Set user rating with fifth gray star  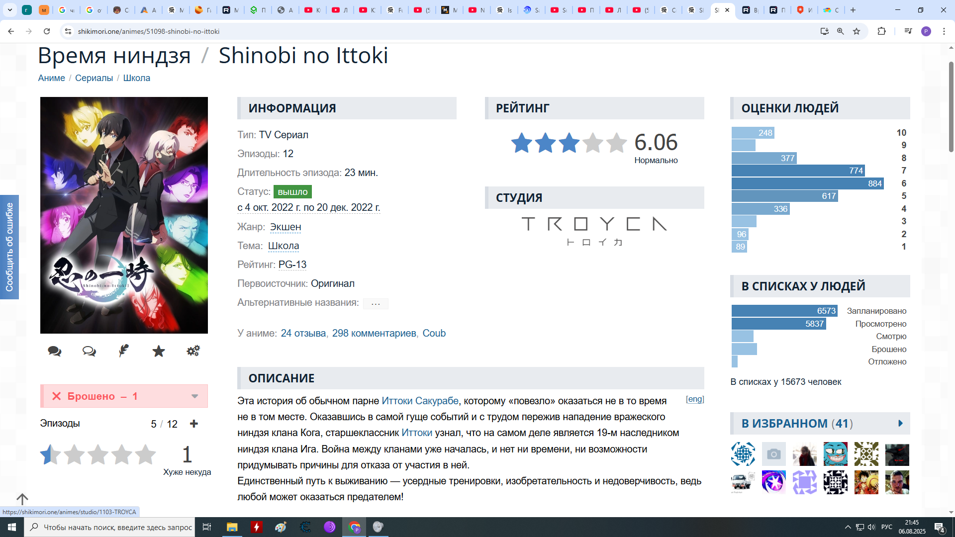click(x=145, y=454)
